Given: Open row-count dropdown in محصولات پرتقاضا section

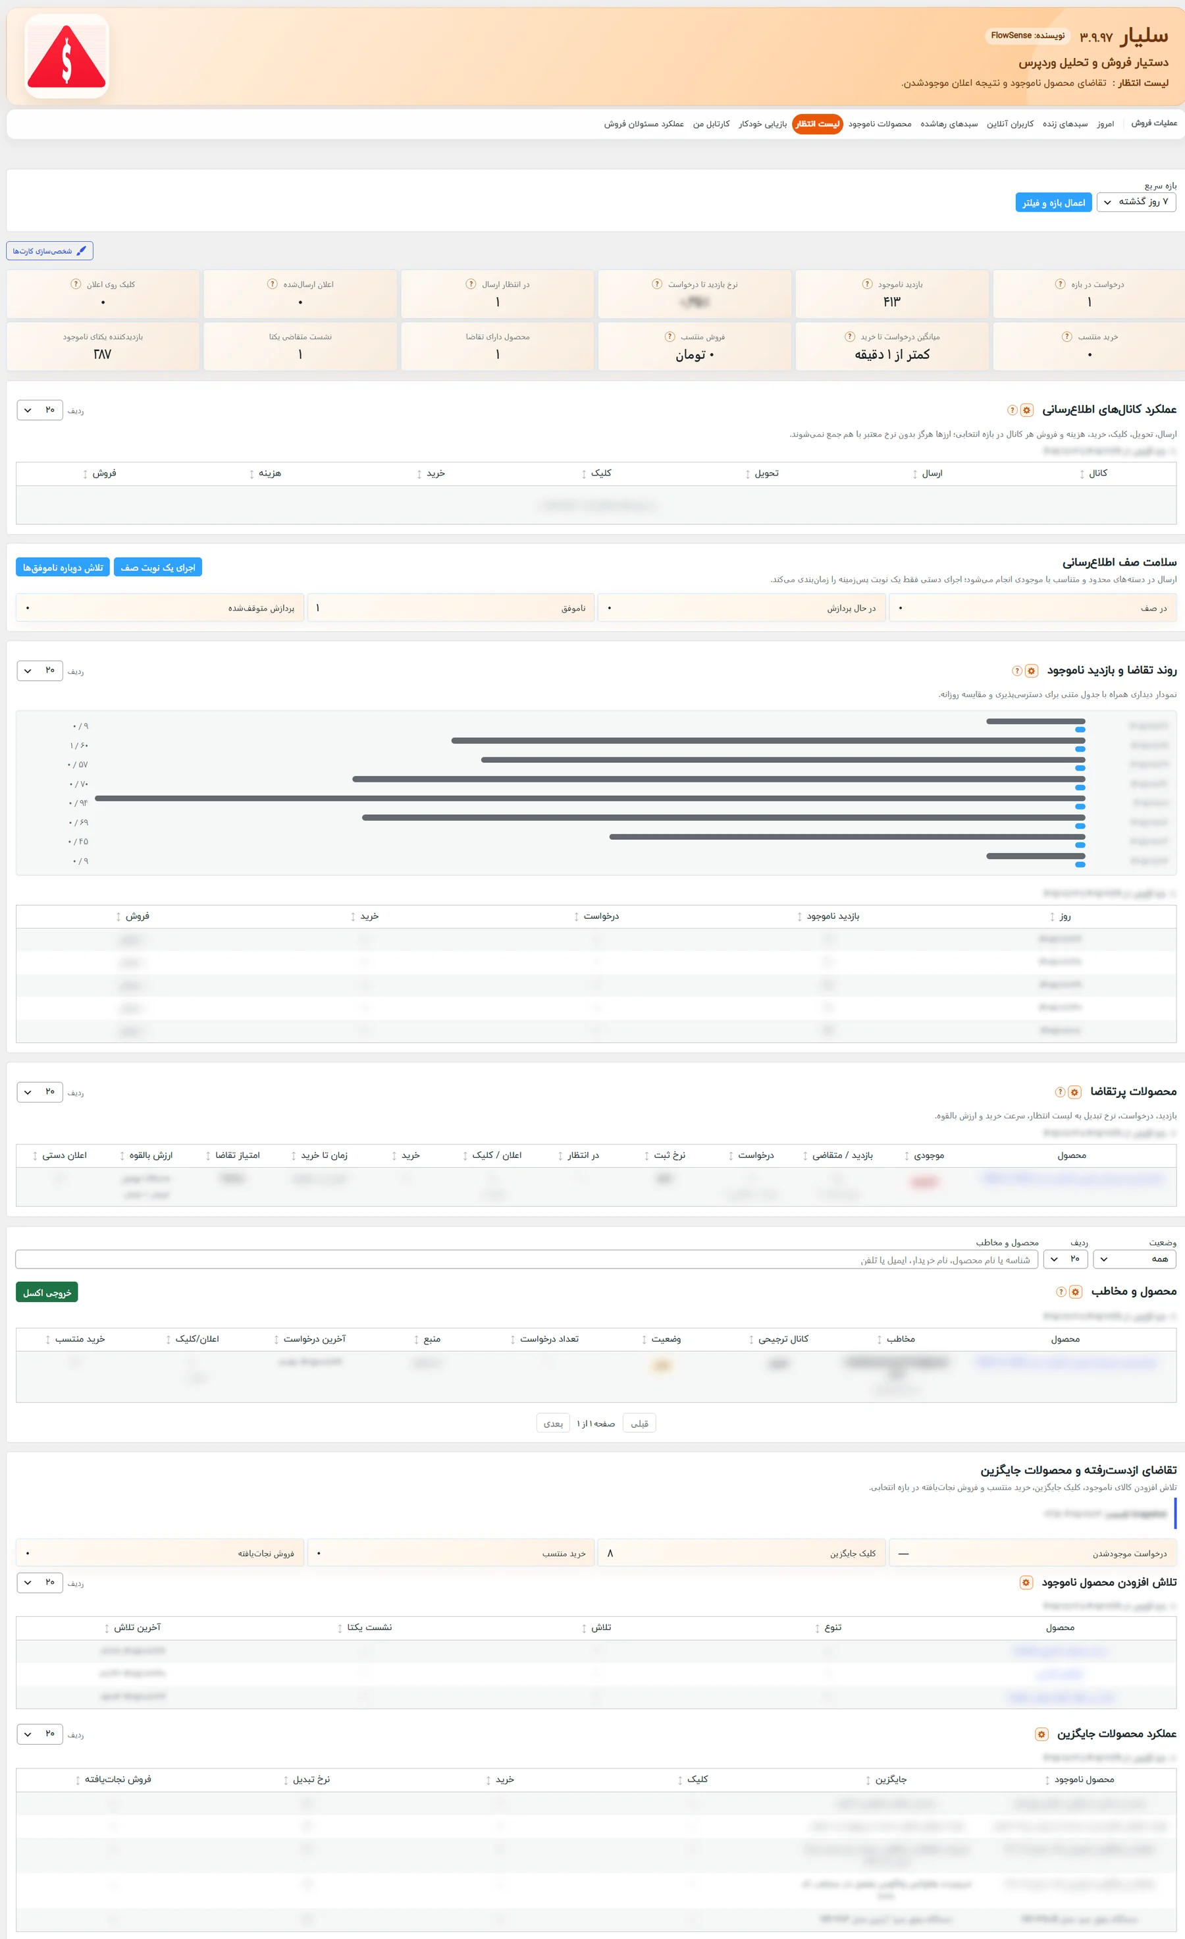Looking at the screenshot, I should coord(39,1091).
